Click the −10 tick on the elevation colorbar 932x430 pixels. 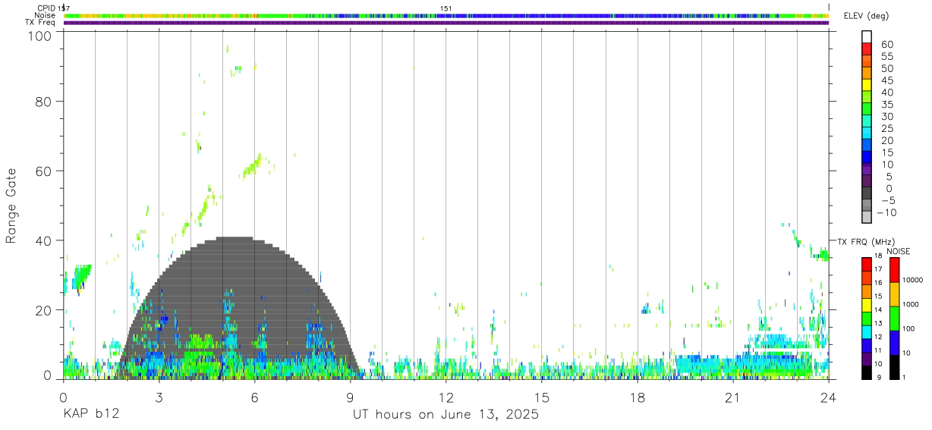[885, 213]
